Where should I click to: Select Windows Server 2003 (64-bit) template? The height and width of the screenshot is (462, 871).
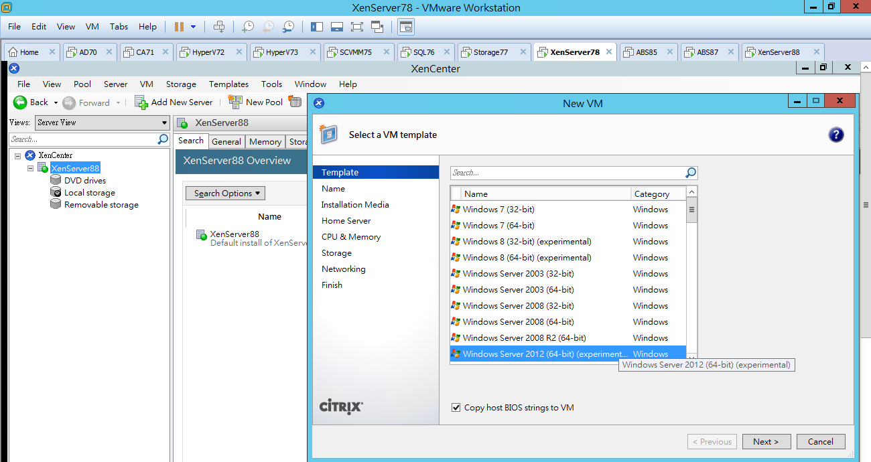[568, 290]
